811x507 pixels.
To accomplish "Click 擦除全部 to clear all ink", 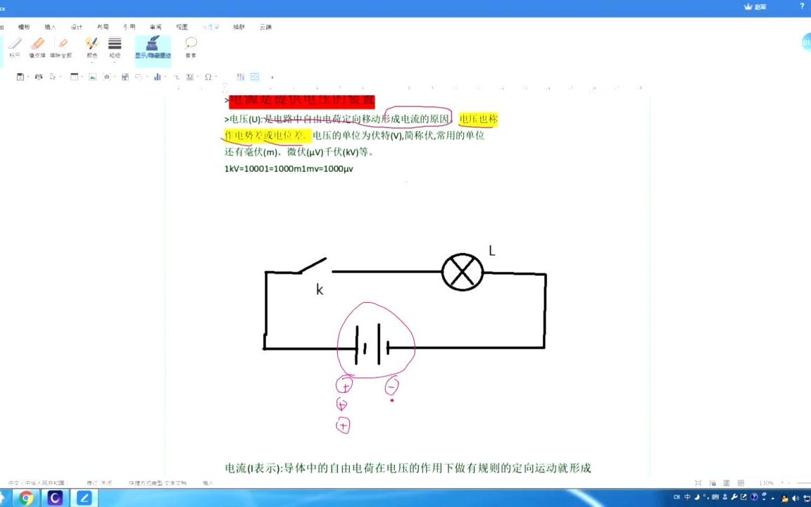I will coord(62,47).
